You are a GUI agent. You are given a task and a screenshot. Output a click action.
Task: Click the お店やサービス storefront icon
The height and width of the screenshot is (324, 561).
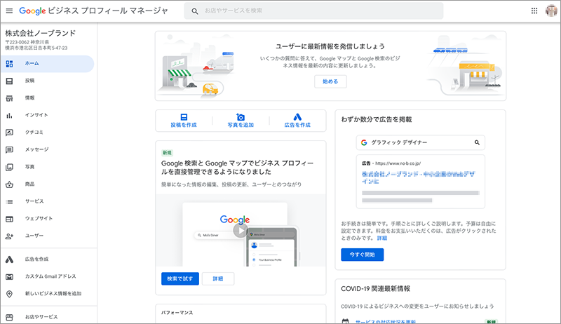point(9,317)
